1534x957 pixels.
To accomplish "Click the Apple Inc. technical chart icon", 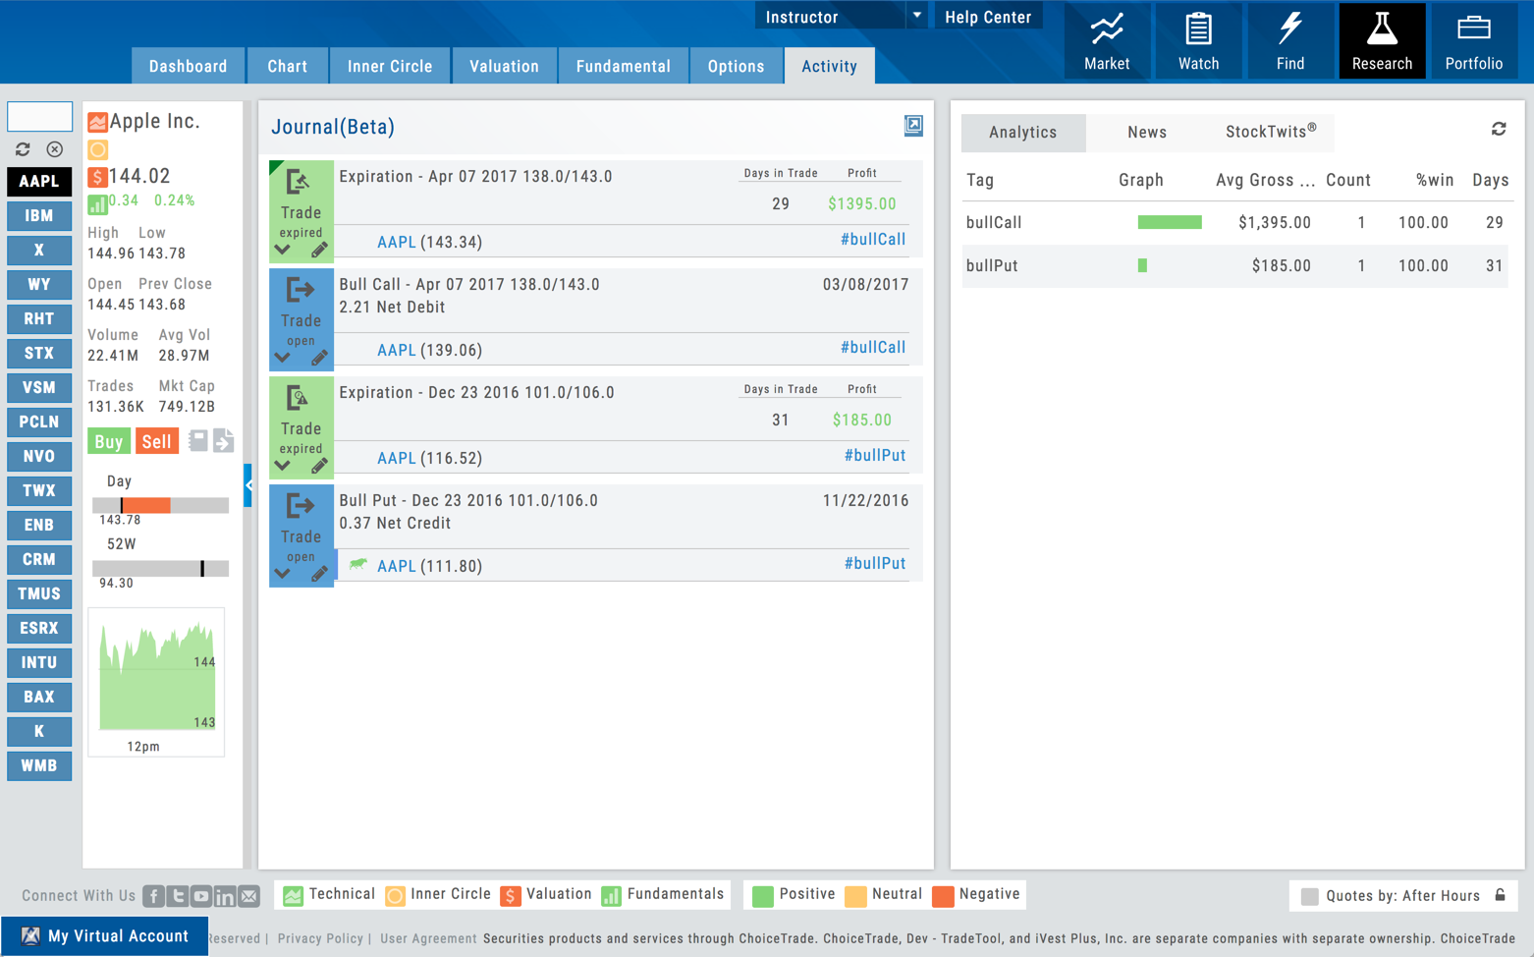I will click(x=97, y=122).
